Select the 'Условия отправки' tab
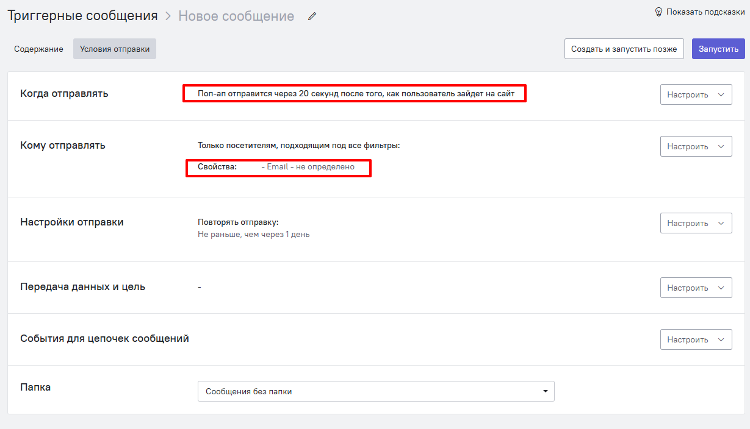This screenshot has height=429, width=750. point(115,49)
